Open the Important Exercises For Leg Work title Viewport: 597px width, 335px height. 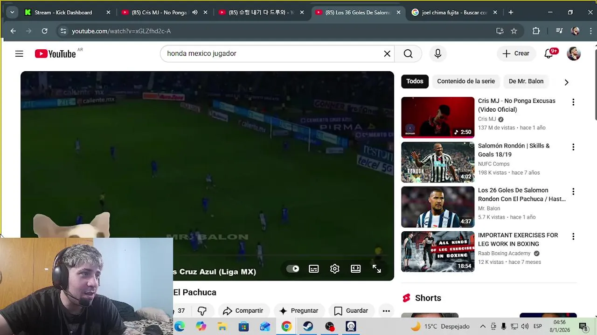click(x=518, y=240)
